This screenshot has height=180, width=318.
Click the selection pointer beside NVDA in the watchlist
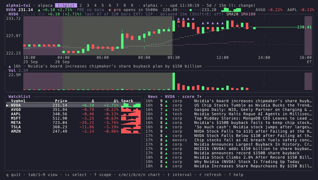[7, 105]
